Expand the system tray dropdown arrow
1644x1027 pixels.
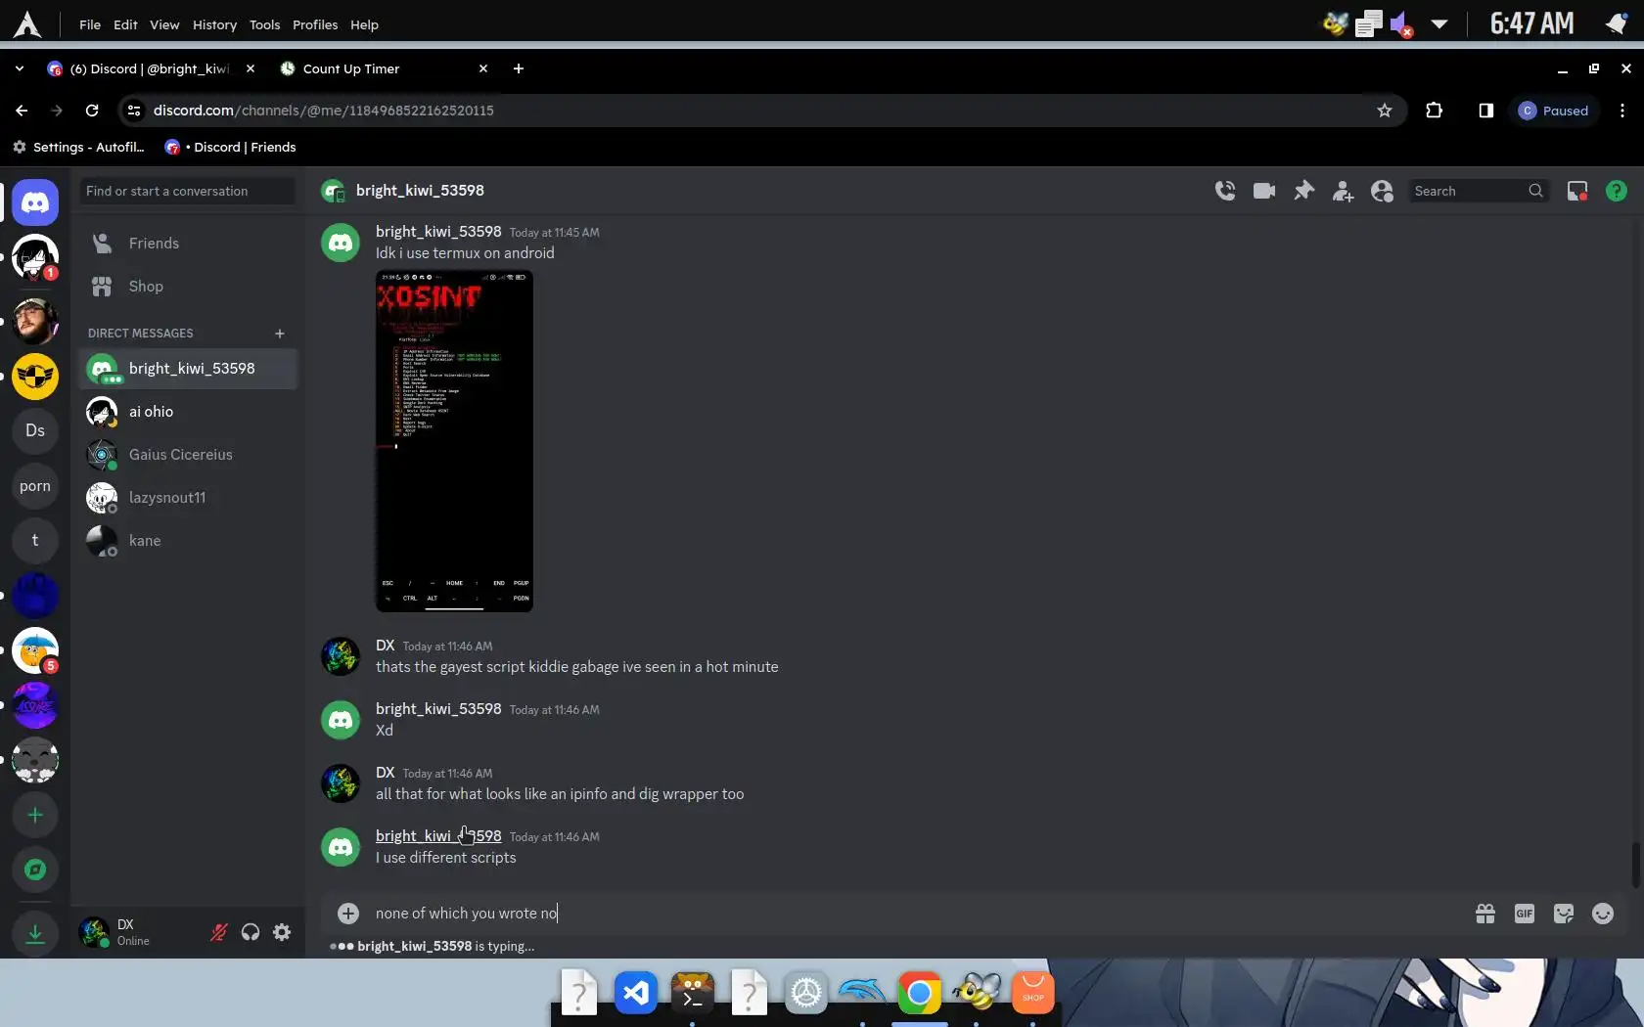click(x=1438, y=23)
